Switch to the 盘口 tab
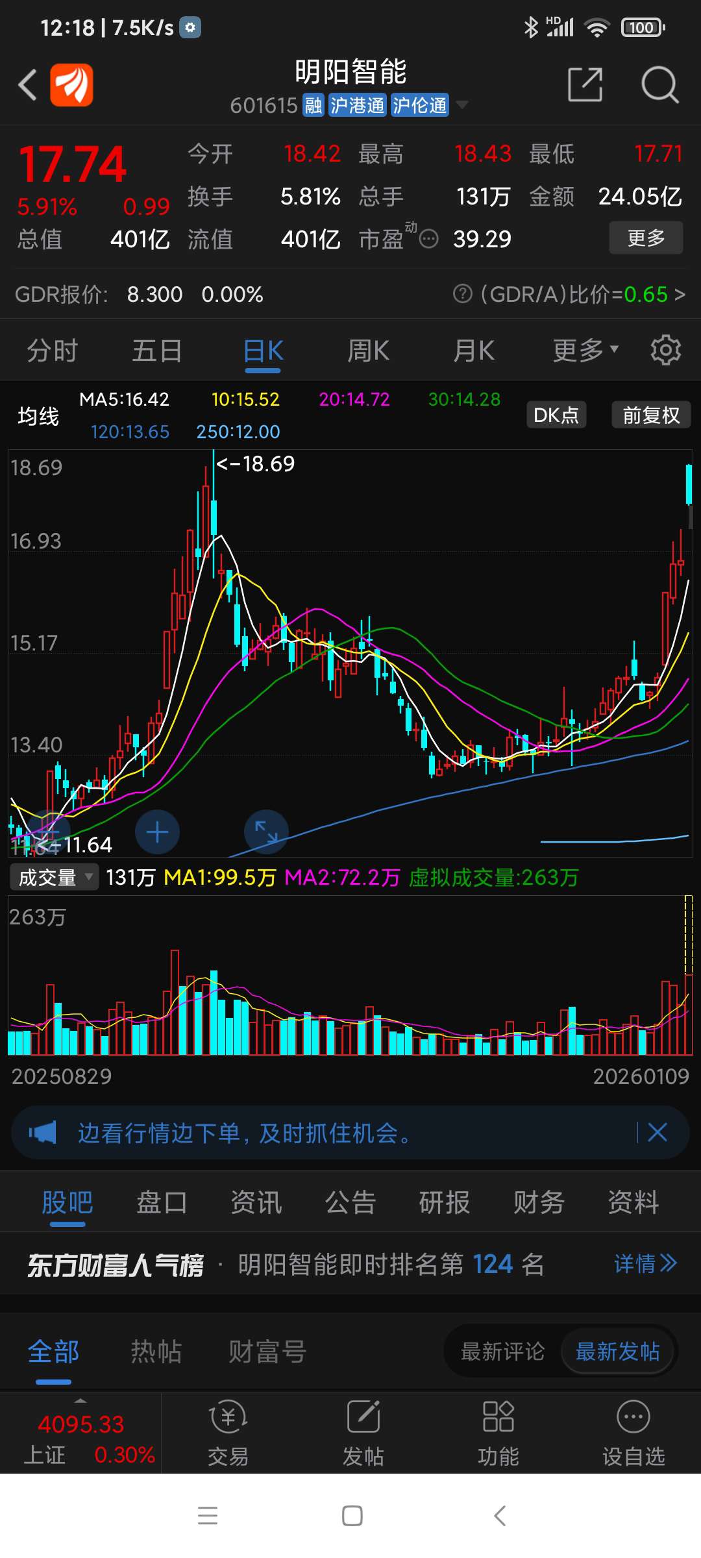Viewport: 701px width, 1558px height. [x=162, y=1202]
